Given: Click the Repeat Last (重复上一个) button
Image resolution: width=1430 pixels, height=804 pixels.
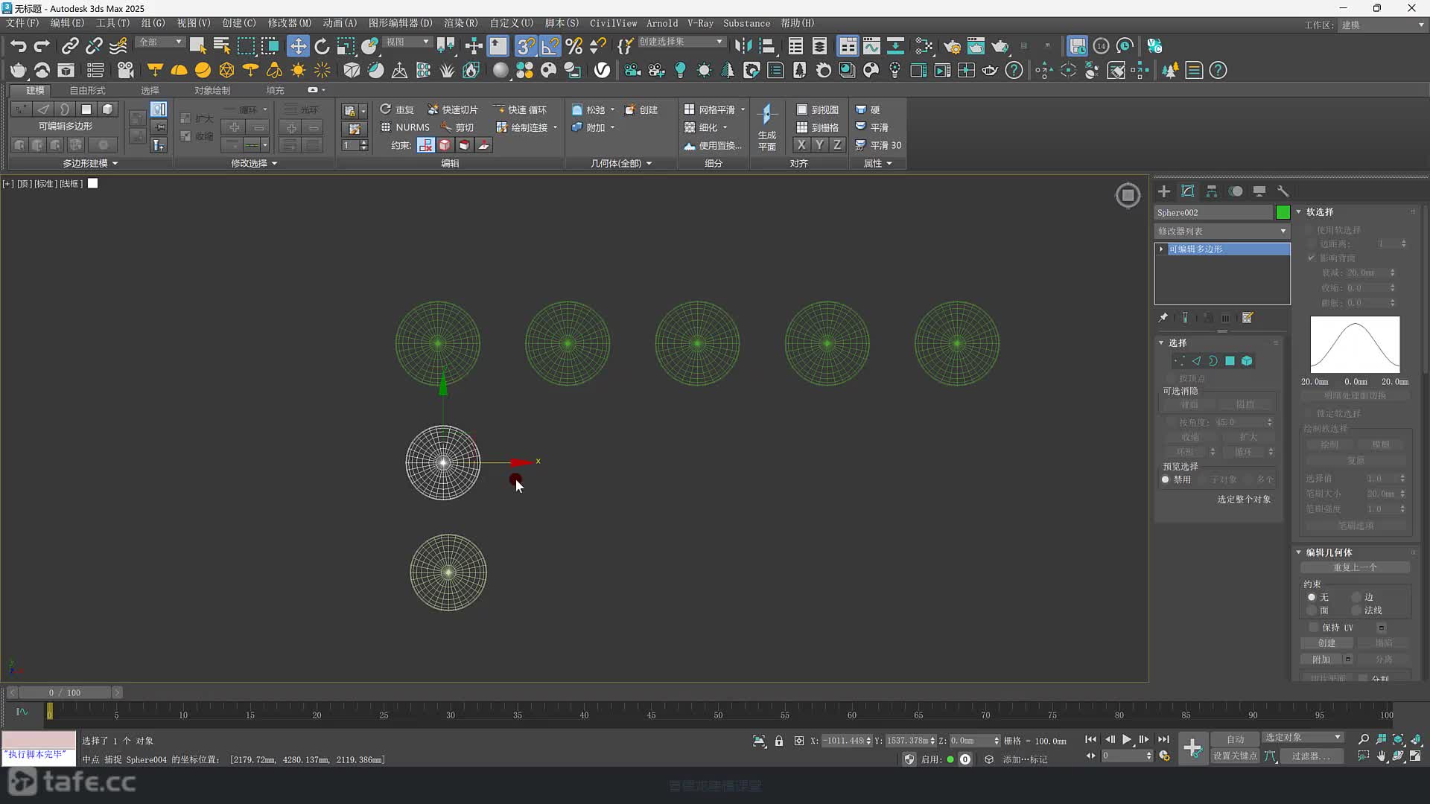Looking at the screenshot, I should (x=1355, y=567).
